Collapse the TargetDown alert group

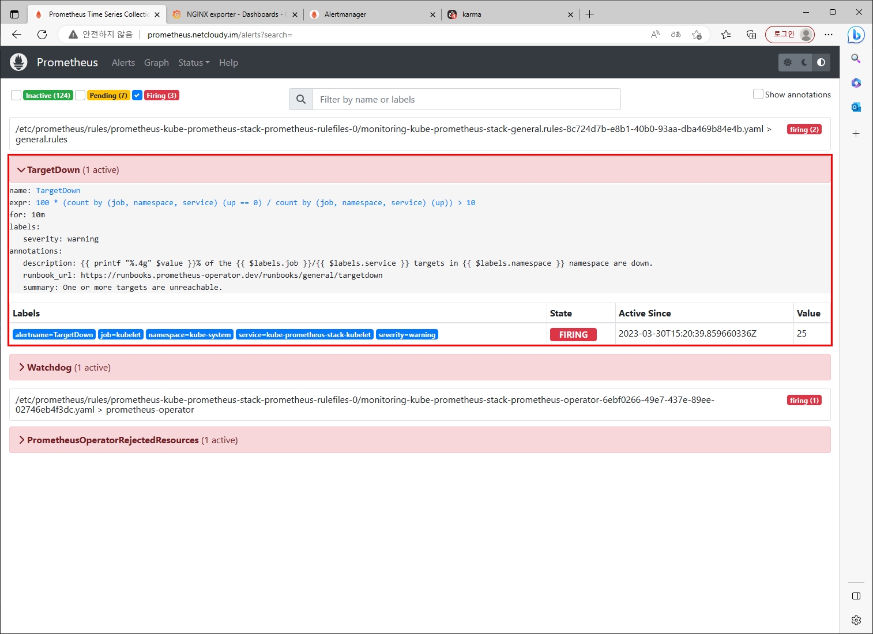[x=420, y=170]
